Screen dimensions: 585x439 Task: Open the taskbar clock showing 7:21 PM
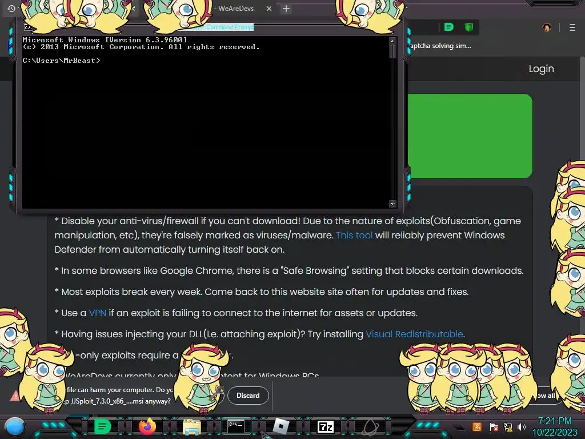click(554, 426)
